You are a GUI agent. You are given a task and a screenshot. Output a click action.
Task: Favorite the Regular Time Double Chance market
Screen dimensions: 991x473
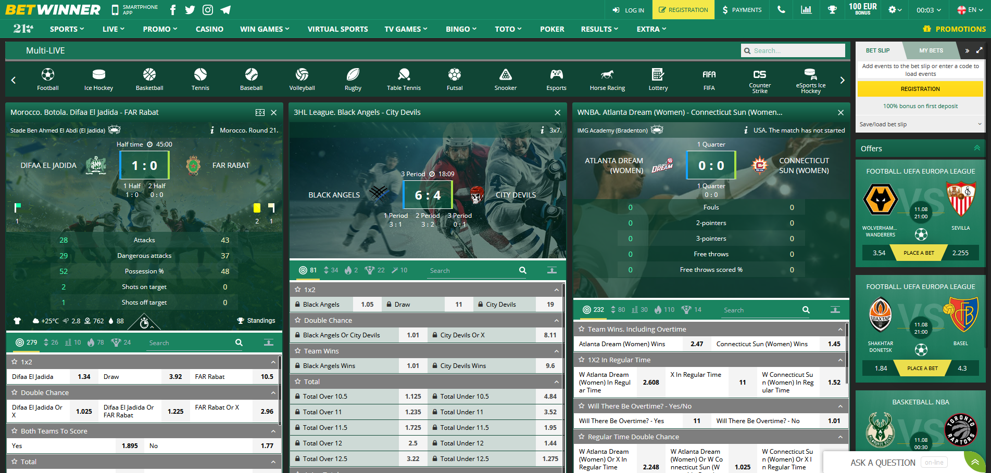click(582, 437)
